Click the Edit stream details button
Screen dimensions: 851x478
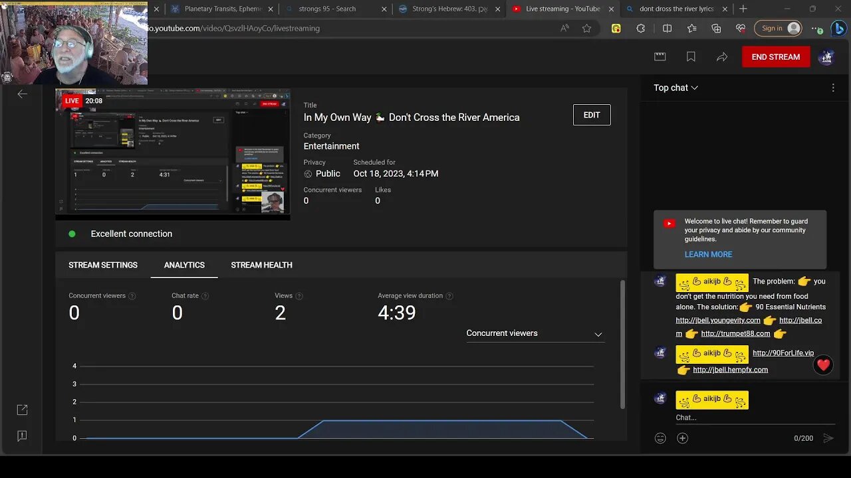(x=592, y=115)
